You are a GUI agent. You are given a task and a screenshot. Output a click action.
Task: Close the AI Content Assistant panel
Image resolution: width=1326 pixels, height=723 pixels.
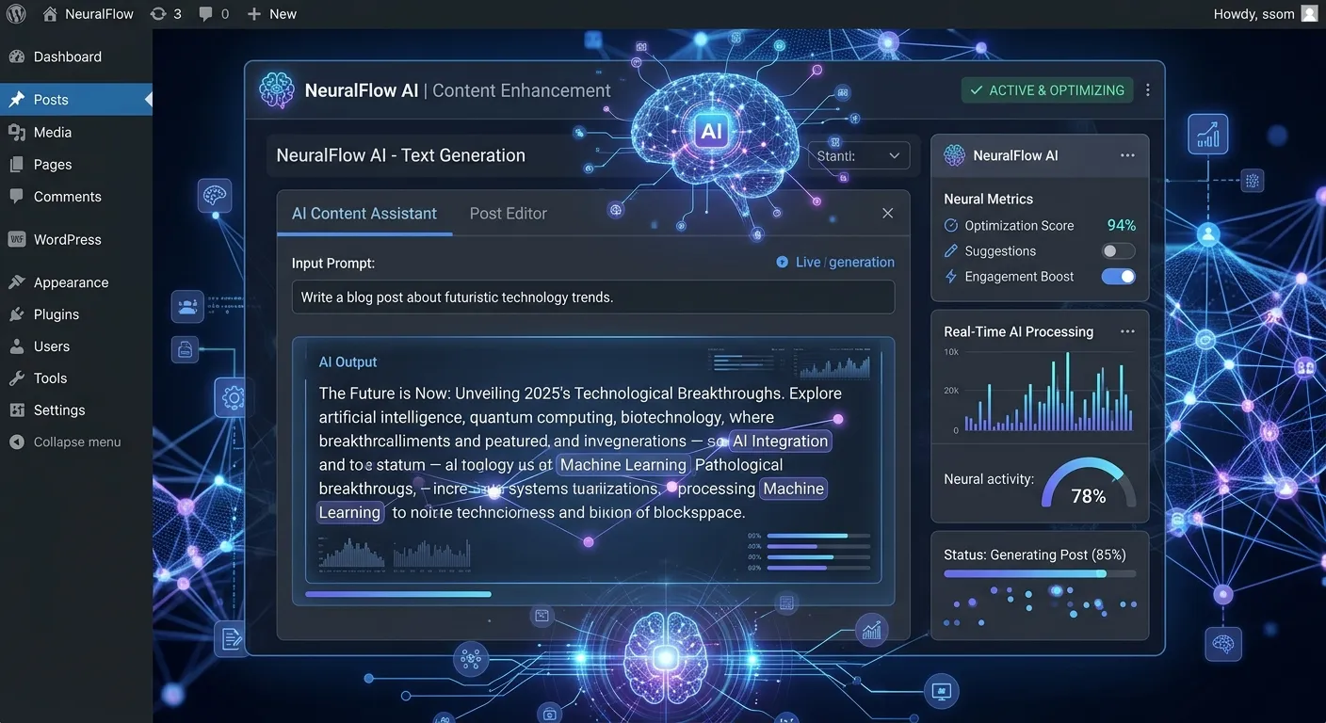pyautogui.click(x=887, y=214)
